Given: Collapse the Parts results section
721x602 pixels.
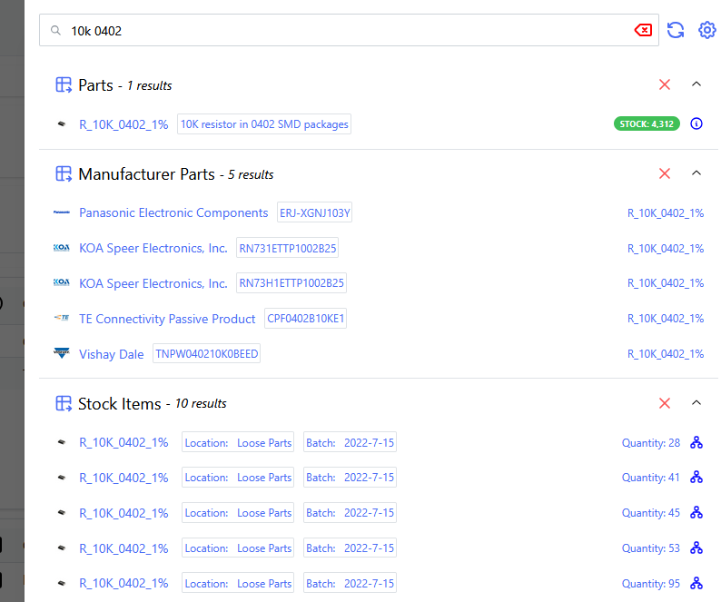Looking at the screenshot, I should coord(696,84).
